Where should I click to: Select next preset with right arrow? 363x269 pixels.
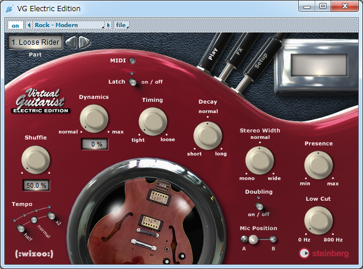(108, 25)
